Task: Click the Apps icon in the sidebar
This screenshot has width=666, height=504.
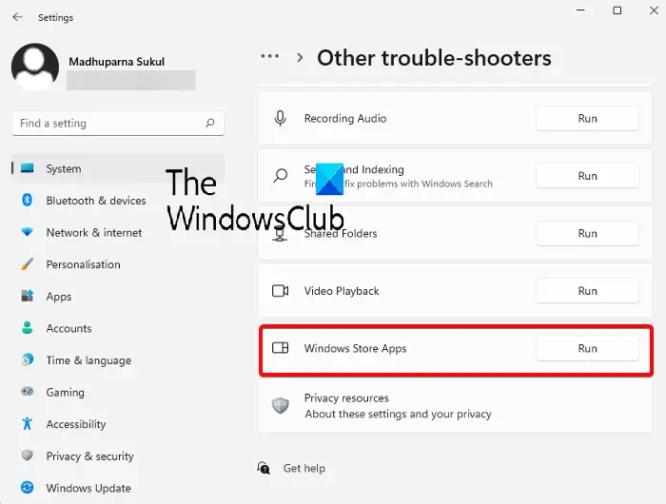Action: coord(28,296)
